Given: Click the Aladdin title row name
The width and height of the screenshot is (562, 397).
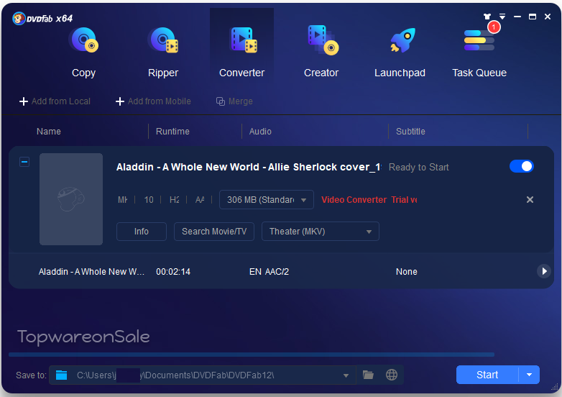Looking at the screenshot, I should tap(91, 272).
